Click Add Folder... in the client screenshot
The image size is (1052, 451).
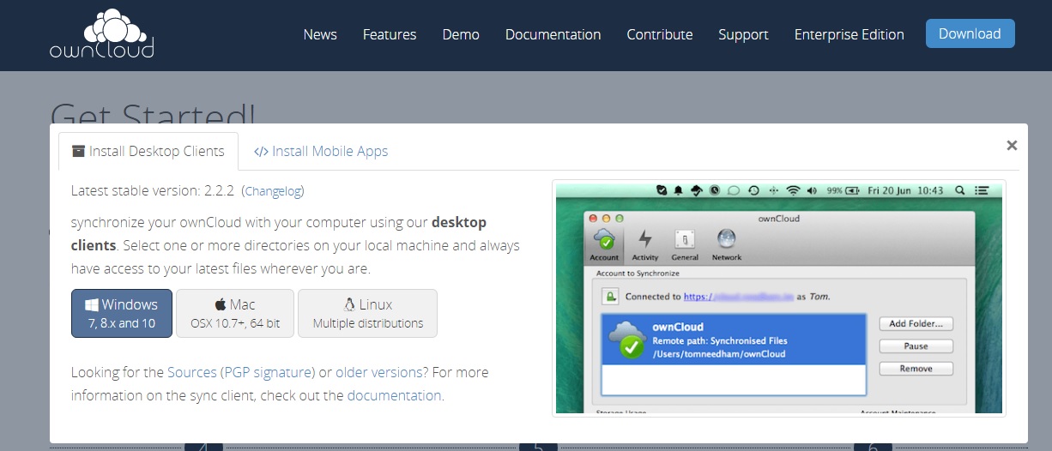916,323
